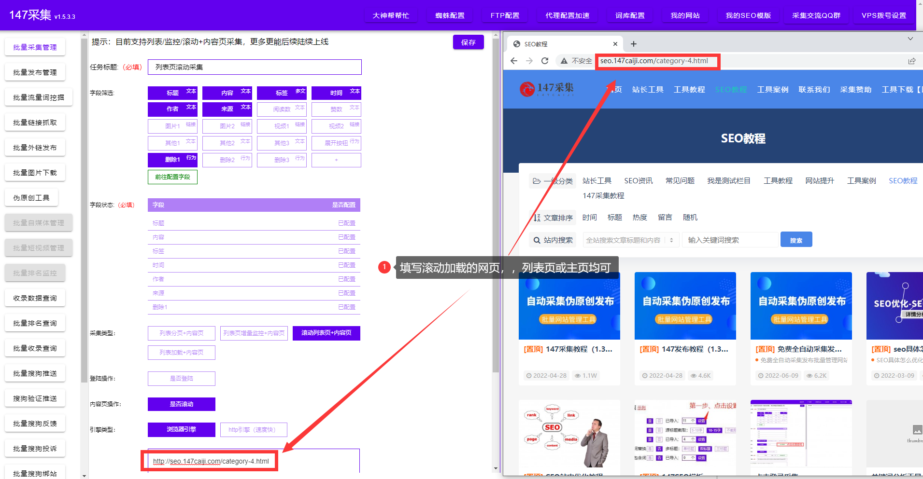Select 列表加载+内容页 collection type
Screen dimensions: 923x479
tap(181, 353)
